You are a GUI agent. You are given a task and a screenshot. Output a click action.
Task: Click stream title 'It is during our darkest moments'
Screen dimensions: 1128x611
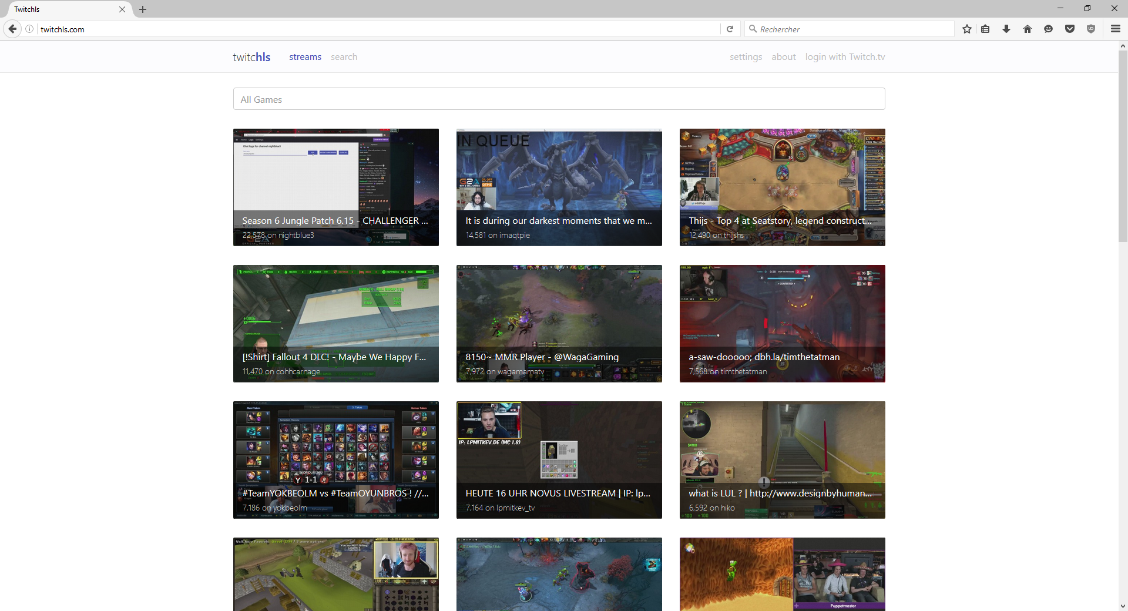(559, 221)
